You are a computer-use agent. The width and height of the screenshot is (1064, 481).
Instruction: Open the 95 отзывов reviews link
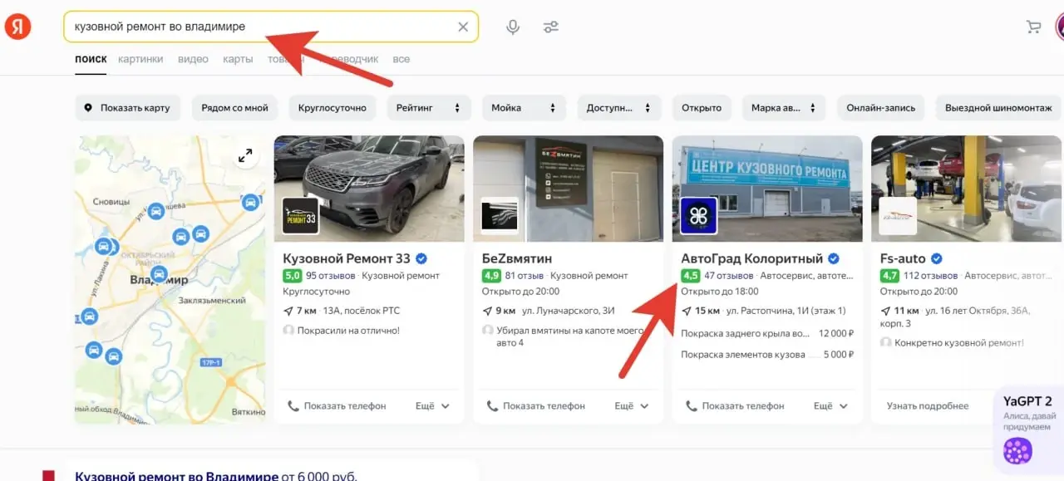click(x=331, y=276)
